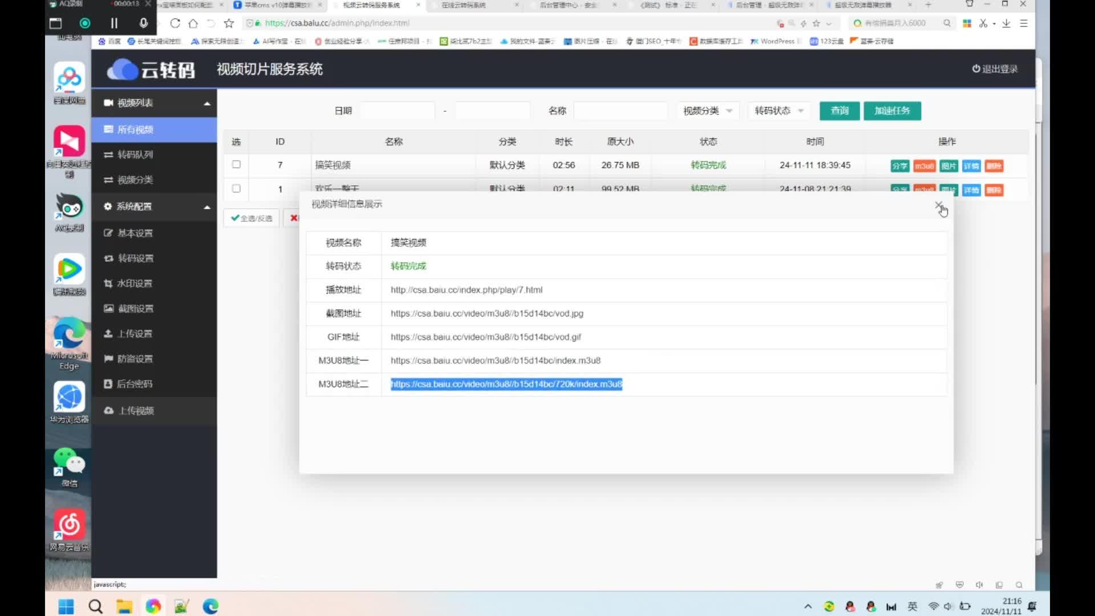Click the 查询 query button
The height and width of the screenshot is (616, 1095).
pos(839,111)
